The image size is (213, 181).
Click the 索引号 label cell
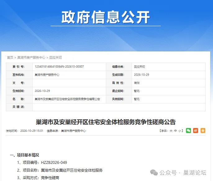(19, 67)
